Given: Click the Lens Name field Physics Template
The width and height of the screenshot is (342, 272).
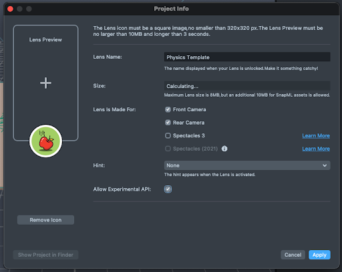Looking at the screenshot, I should [x=247, y=57].
